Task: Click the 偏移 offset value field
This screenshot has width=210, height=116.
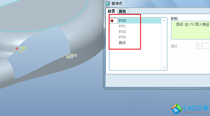Action: (x=203, y=46)
